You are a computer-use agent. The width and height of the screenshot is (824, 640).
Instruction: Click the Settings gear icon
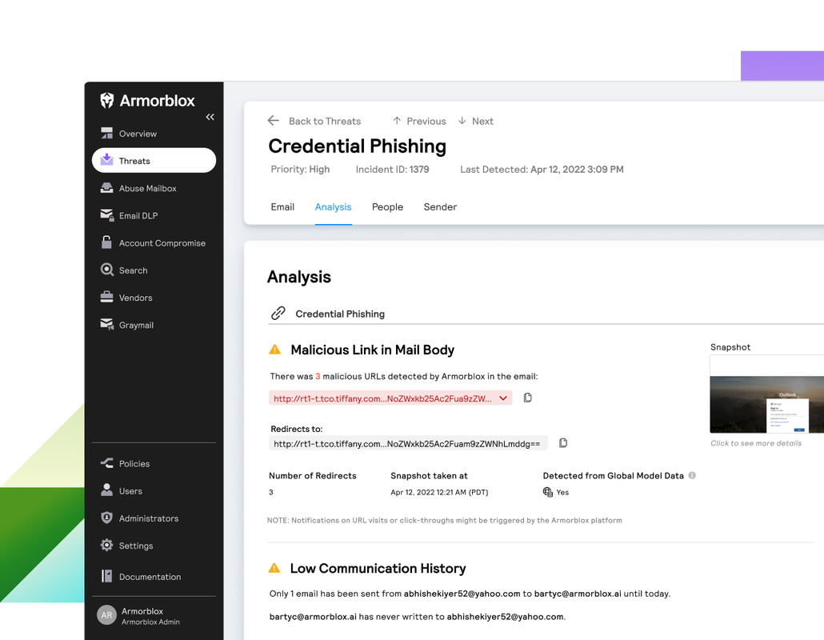(x=106, y=545)
